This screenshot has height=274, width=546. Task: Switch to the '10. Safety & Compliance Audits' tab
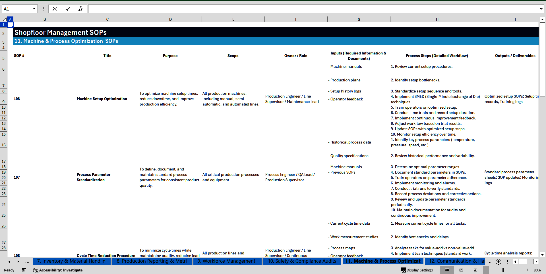point(302,261)
